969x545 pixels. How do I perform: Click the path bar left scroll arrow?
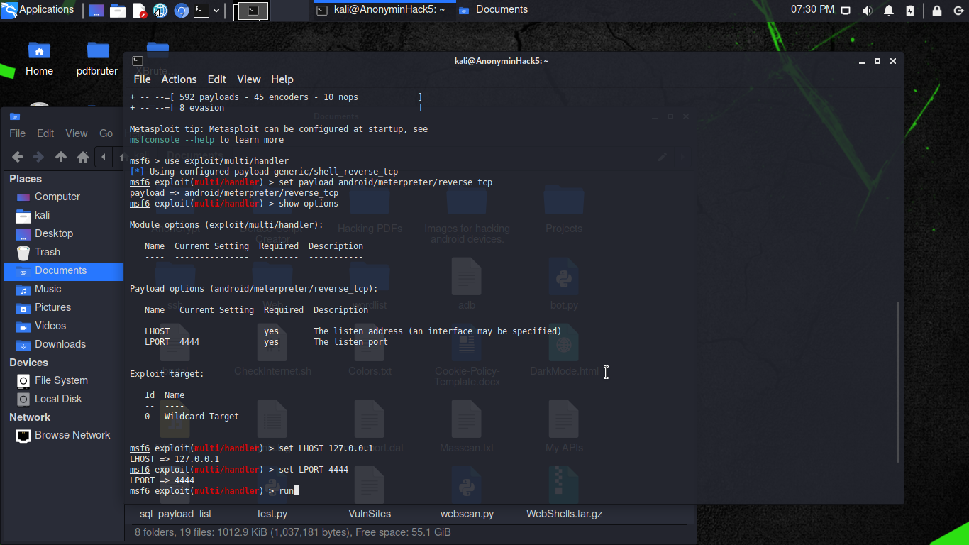click(x=104, y=157)
